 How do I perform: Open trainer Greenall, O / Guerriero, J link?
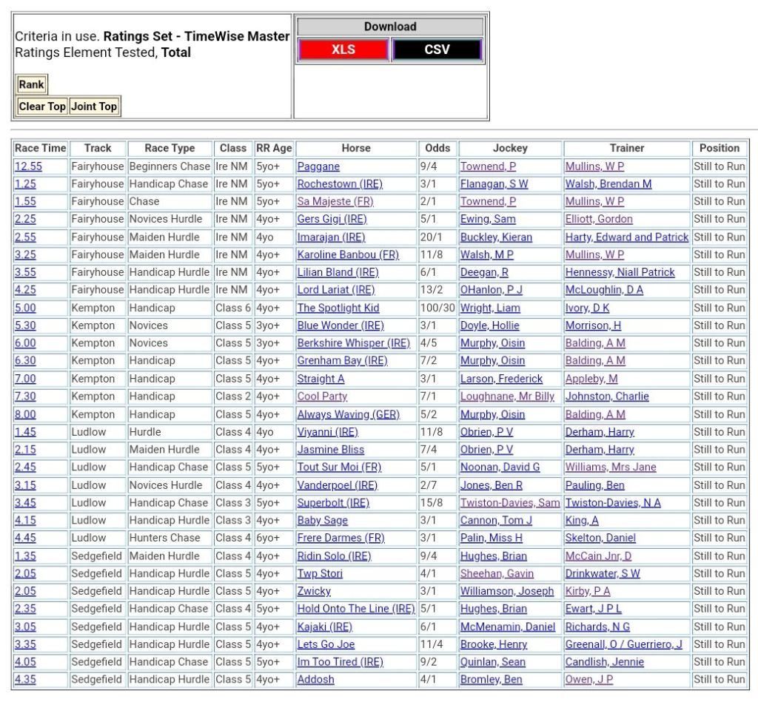pos(623,644)
